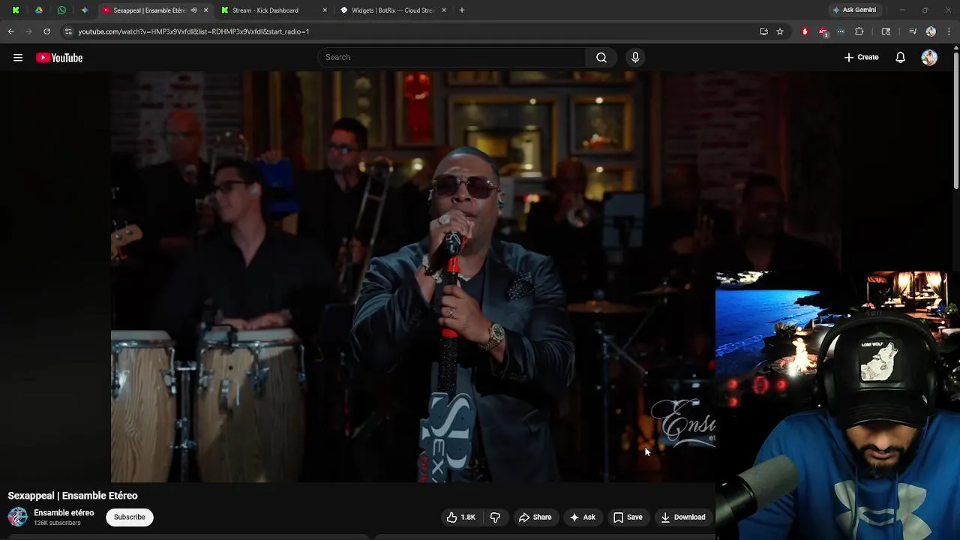This screenshot has width=960, height=540.
Task: Close the Stream - Kick Dashboard tab
Action: pyautogui.click(x=325, y=10)
